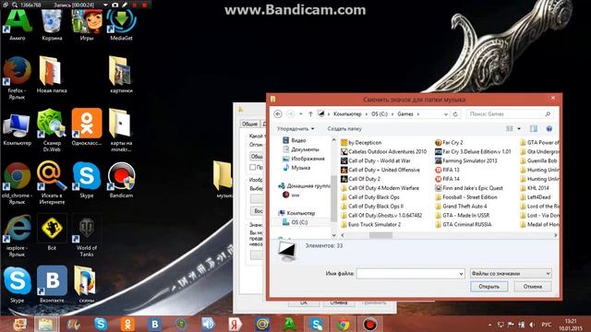Select Euro Truck Simulator 2 folder
591x332 pixels.
[x=371, y=225]
